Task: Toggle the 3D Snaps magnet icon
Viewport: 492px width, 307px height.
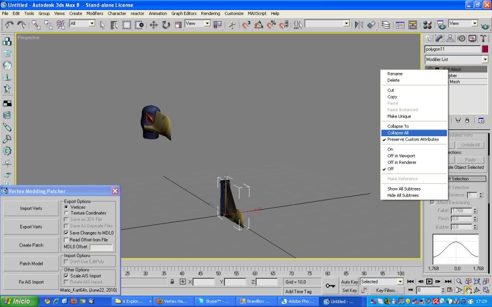Action: tap(246, 25)
